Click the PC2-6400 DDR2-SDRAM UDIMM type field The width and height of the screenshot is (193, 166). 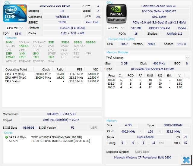[x=153, y=69]
